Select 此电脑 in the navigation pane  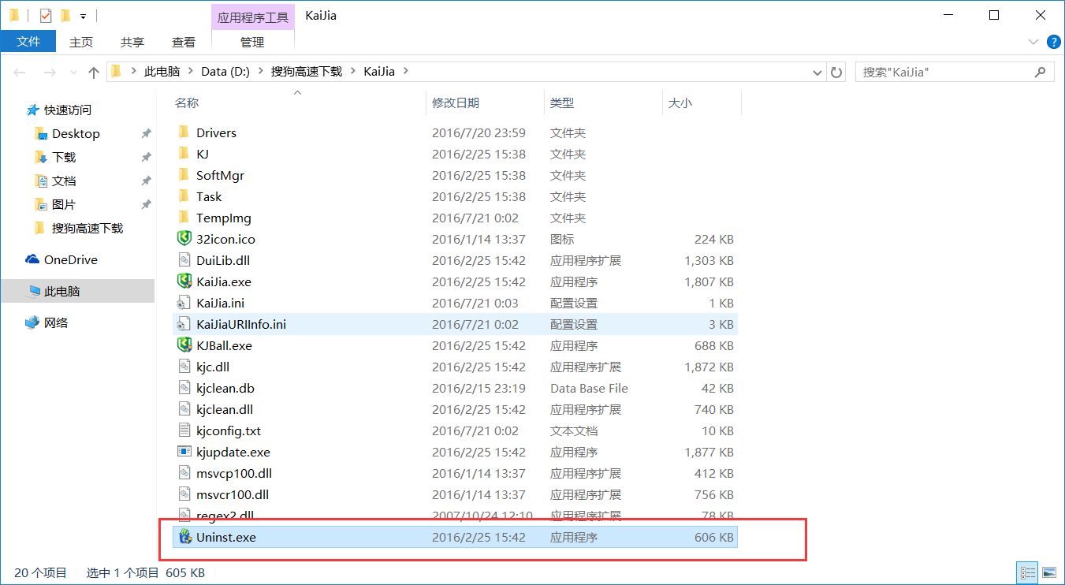tap(77, 291)
